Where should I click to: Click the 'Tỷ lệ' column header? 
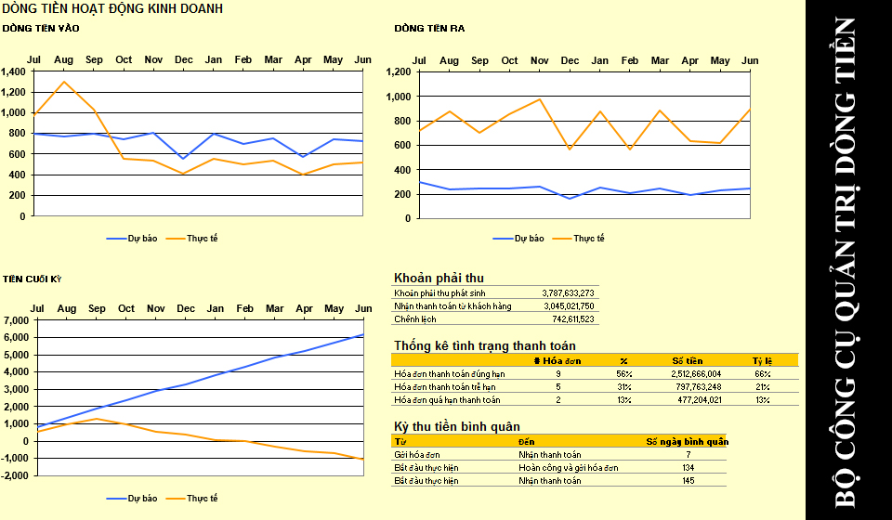coord(762,361)
